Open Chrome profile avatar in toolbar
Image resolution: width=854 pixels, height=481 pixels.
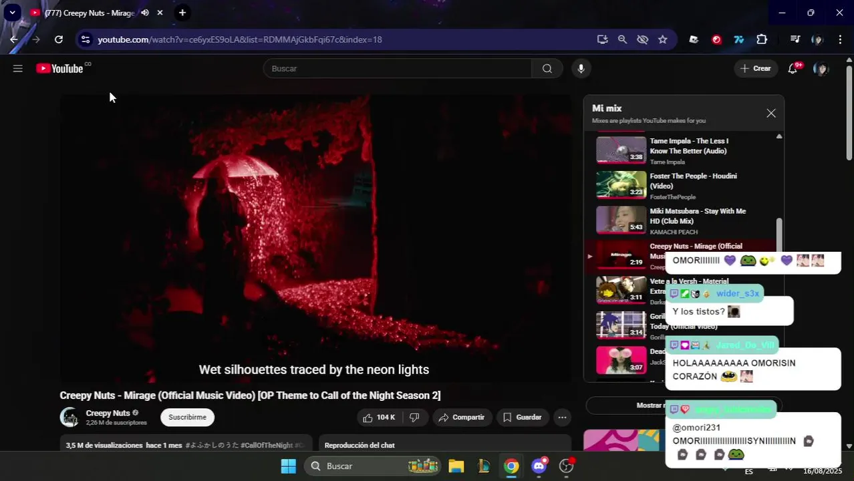[817, 39]
